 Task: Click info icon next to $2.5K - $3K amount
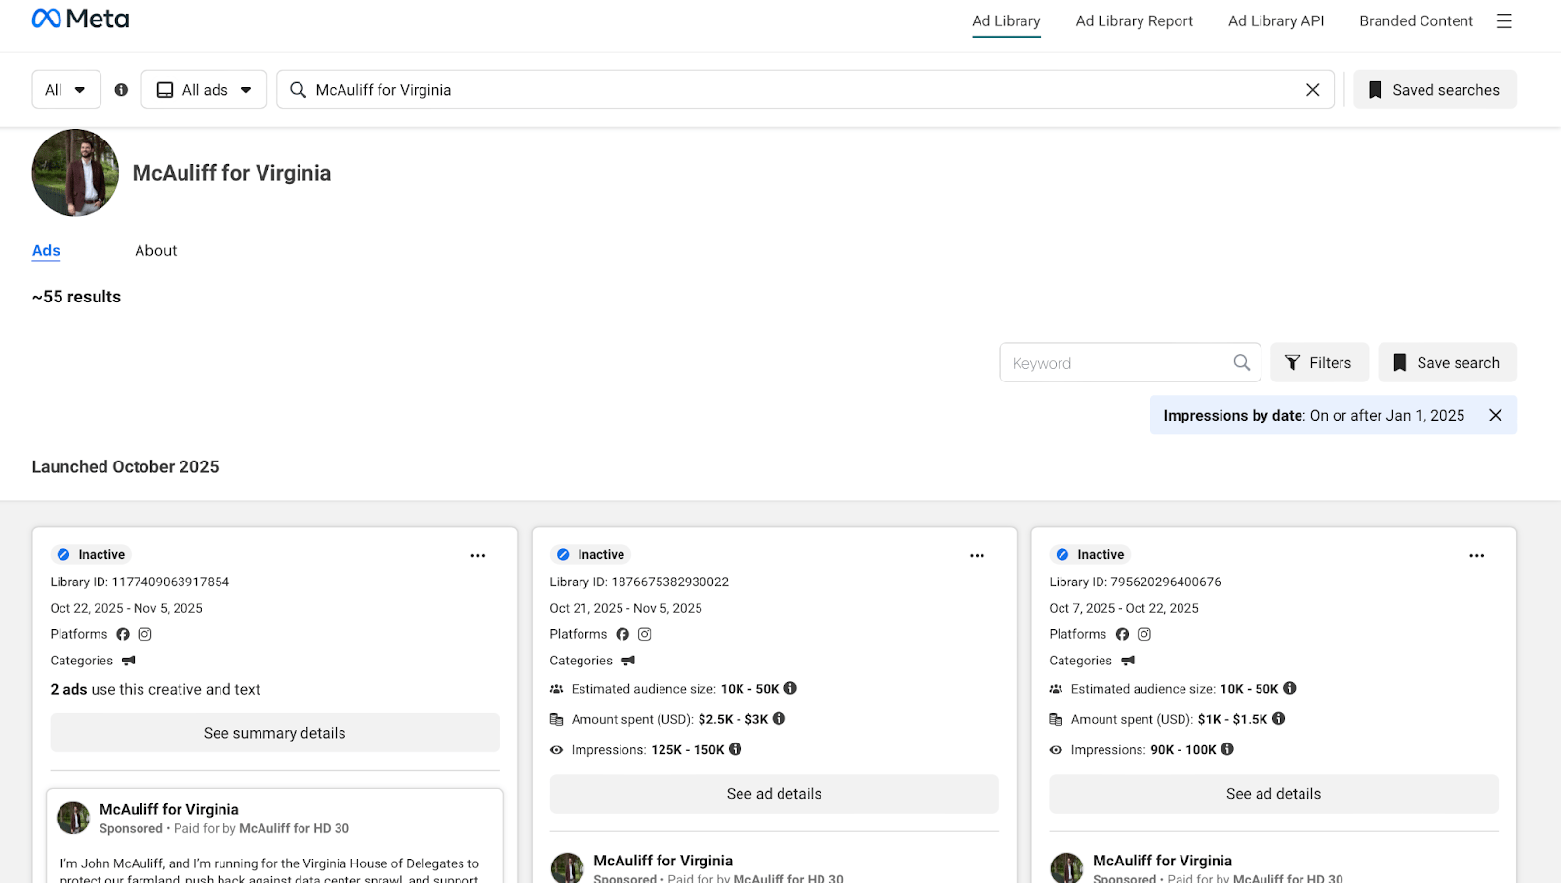click(779, 719)
